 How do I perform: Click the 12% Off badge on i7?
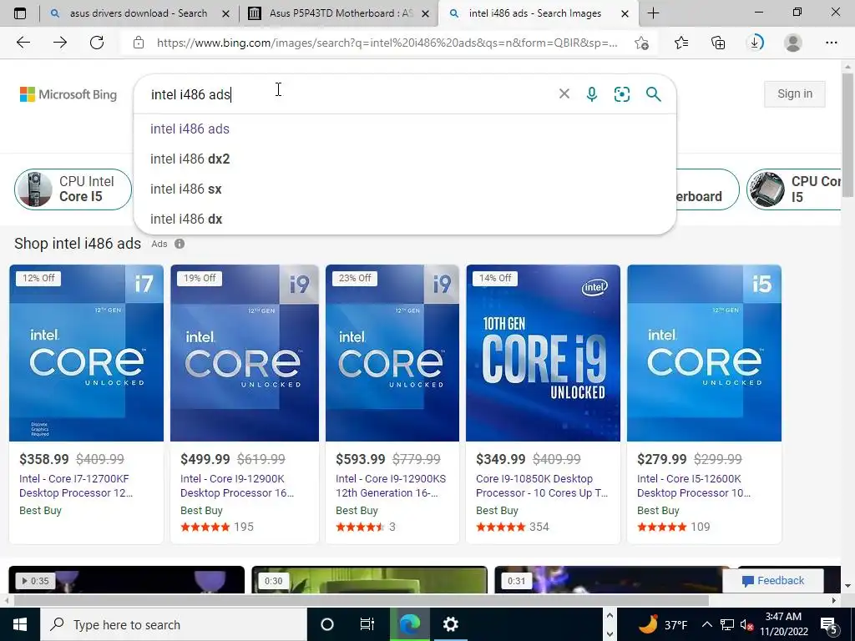[38, 278]
